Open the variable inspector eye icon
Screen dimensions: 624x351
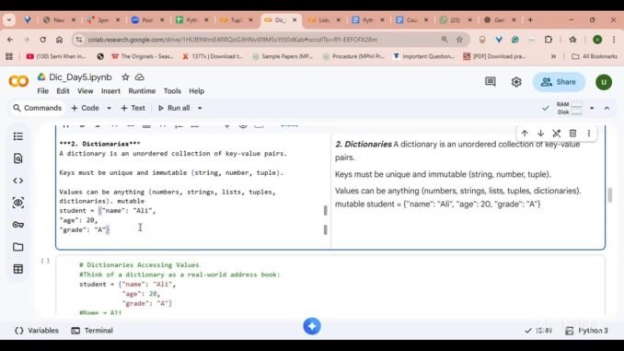[17, 203]
